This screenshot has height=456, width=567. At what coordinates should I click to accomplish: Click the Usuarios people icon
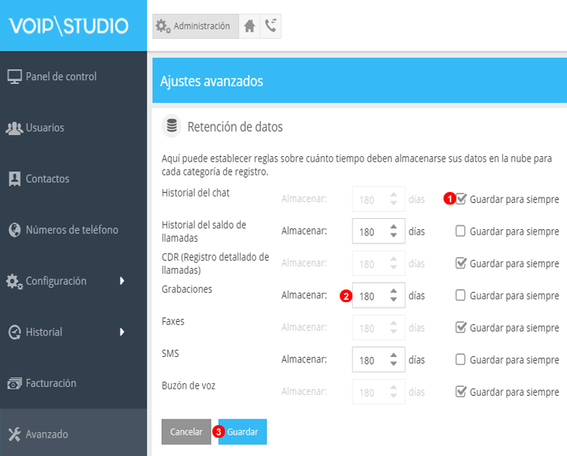[14, 128]
